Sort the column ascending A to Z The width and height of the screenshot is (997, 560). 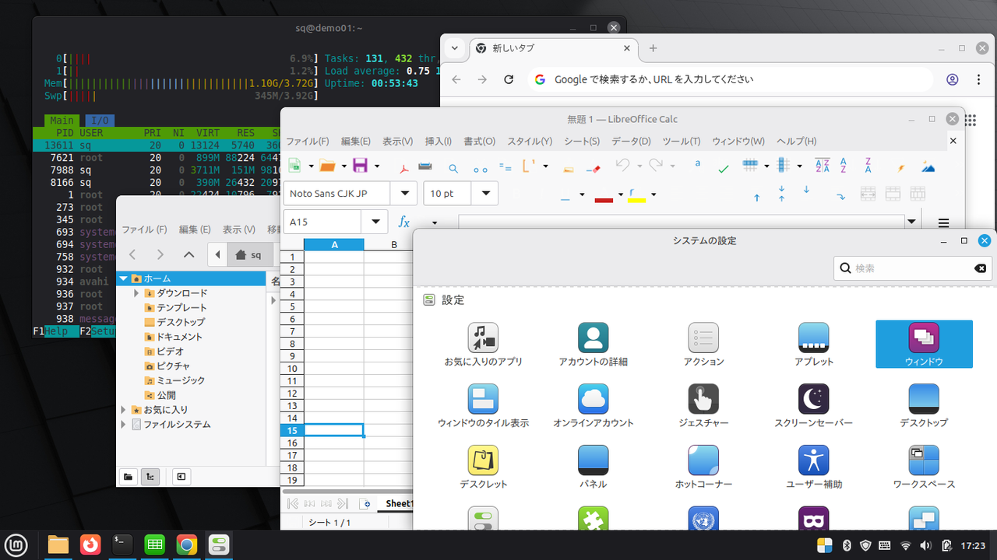pos(844,166)
